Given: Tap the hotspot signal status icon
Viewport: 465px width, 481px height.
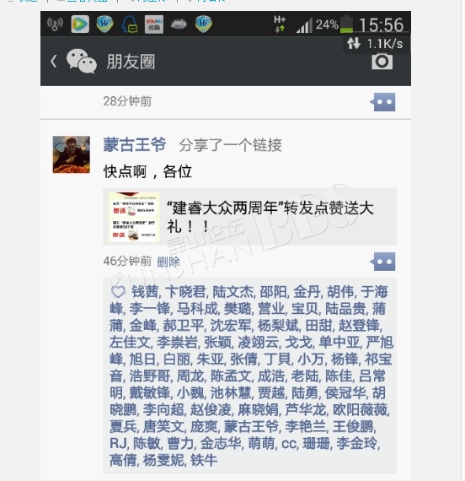Looking at the screenshot, I should pyautogui.click(x=55, y=24).
